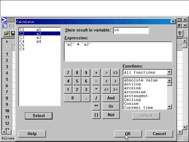Confirm the calculation with OK

(128, 134)
